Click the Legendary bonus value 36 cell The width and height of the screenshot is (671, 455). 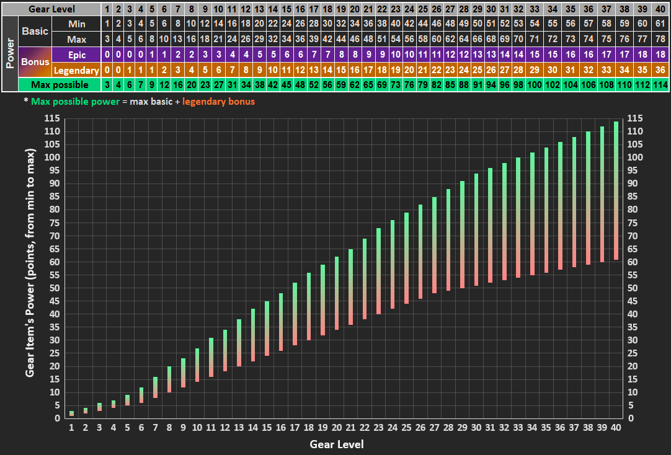pos(659,69)
